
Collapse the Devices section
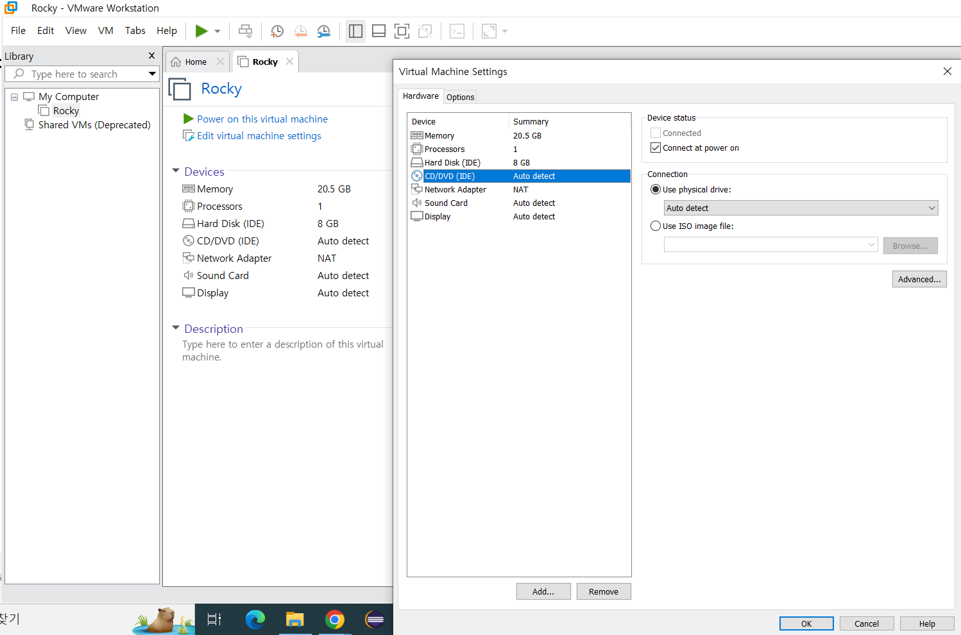tap(176, 171)
